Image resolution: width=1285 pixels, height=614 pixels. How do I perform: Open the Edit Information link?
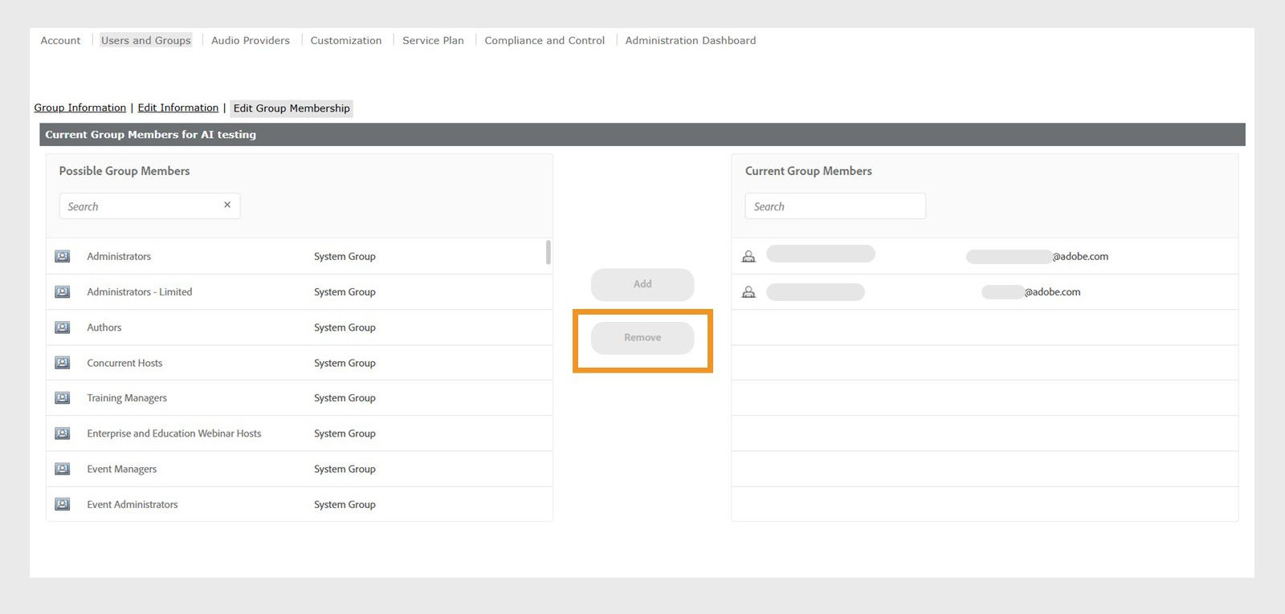(x=178, y=108)
